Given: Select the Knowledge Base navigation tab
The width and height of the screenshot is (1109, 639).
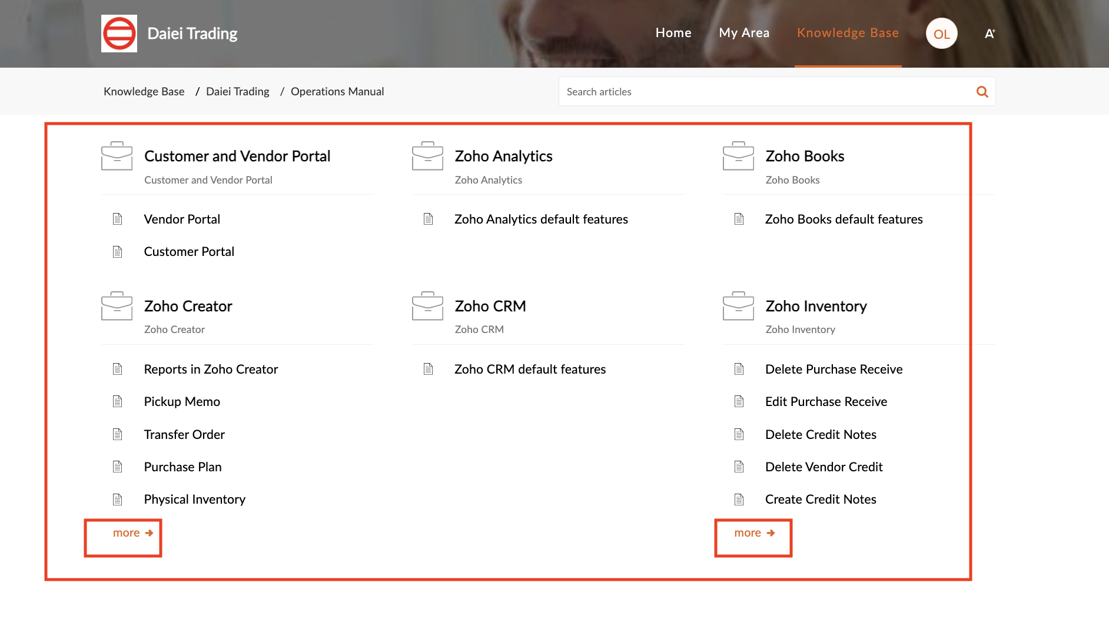Looking at the screenshot, I should point(848,33).
